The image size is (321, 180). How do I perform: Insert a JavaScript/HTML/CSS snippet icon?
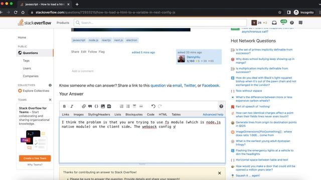click(109, 106)
